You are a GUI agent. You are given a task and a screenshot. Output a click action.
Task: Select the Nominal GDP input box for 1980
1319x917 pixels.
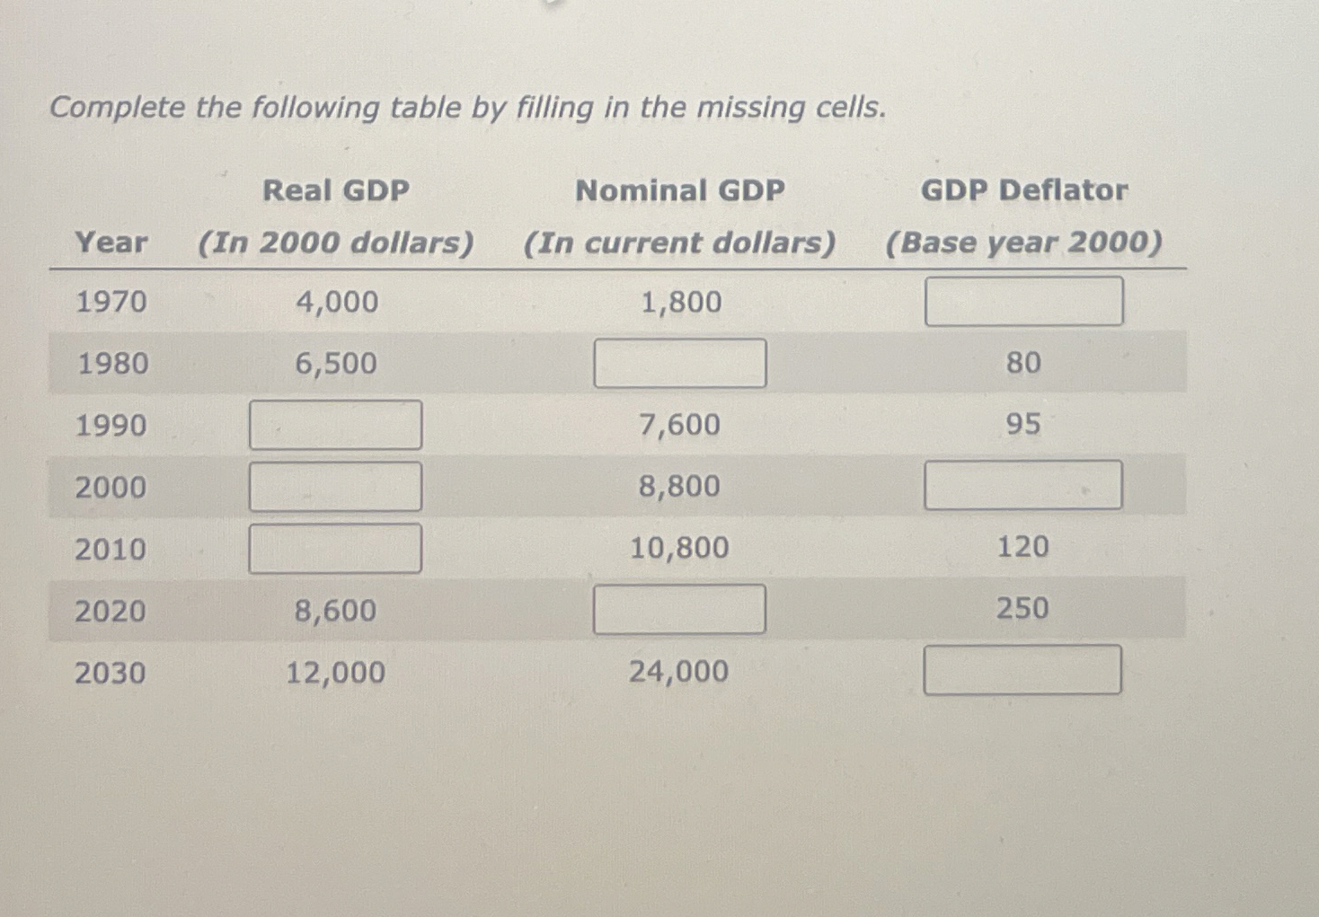click(680, 363)
